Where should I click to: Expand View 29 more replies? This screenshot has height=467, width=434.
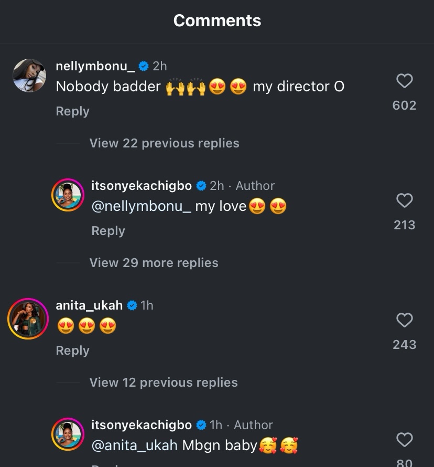[x=154, y=263]
